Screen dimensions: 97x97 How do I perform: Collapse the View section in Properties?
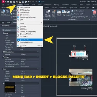click(x=38, y=69)
